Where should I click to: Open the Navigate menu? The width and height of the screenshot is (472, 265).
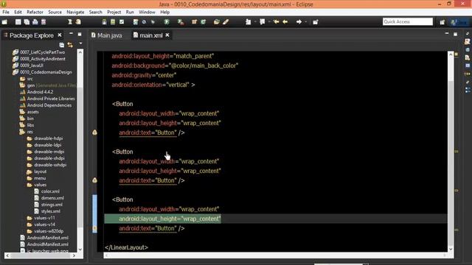point(75,12)
